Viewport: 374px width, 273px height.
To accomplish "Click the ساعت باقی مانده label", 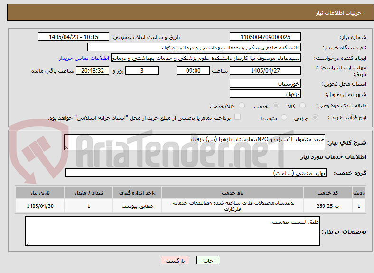I will point(53,71).
